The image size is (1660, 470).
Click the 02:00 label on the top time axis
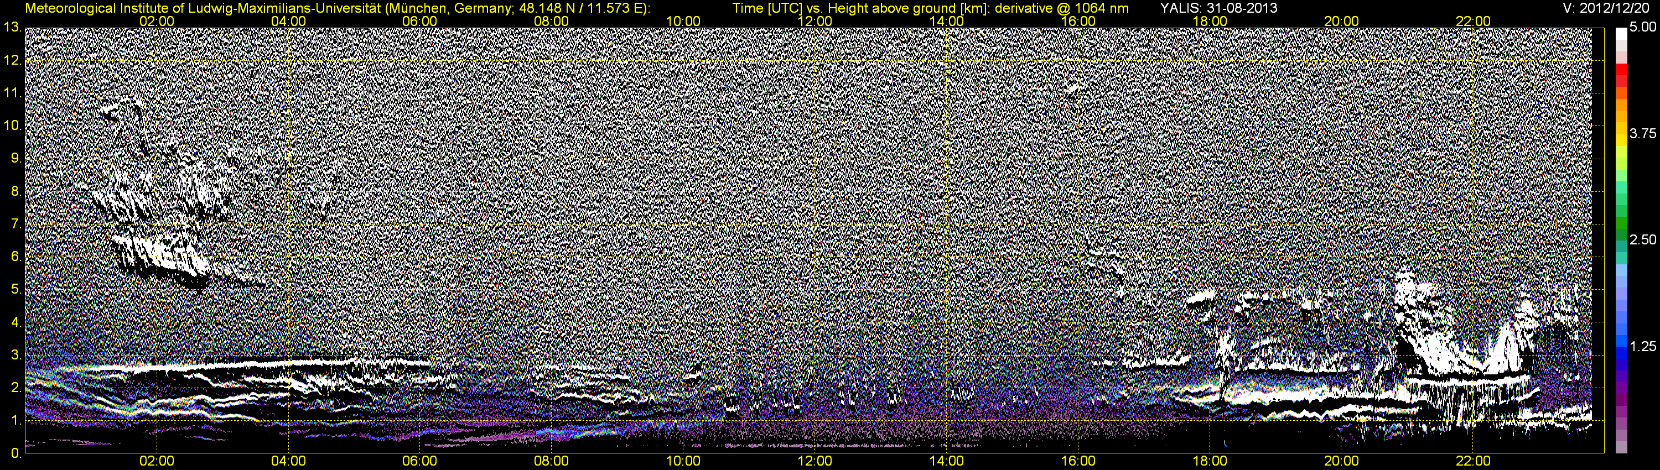157,21
